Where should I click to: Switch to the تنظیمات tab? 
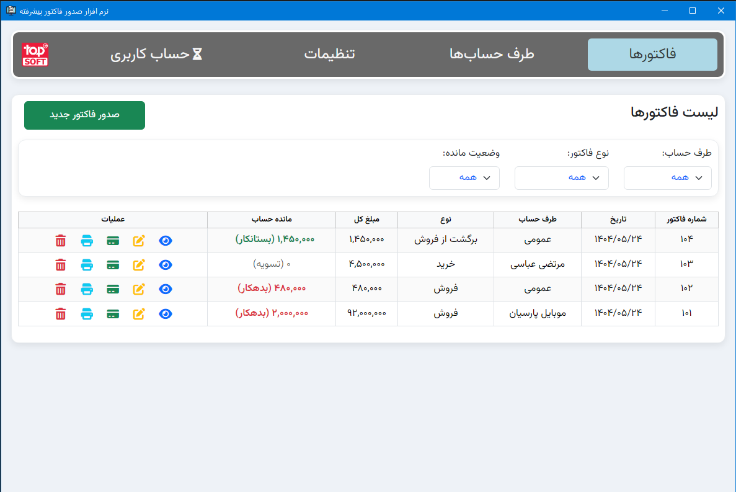[x=330, y=54]
